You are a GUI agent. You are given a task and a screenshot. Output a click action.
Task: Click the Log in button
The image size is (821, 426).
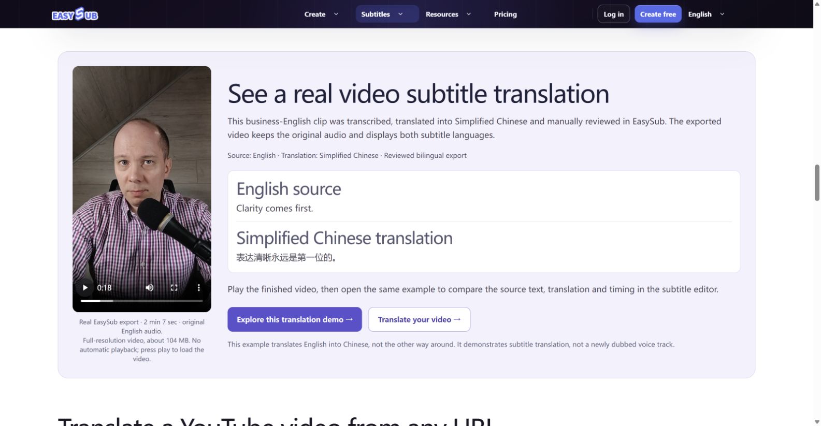613,14
